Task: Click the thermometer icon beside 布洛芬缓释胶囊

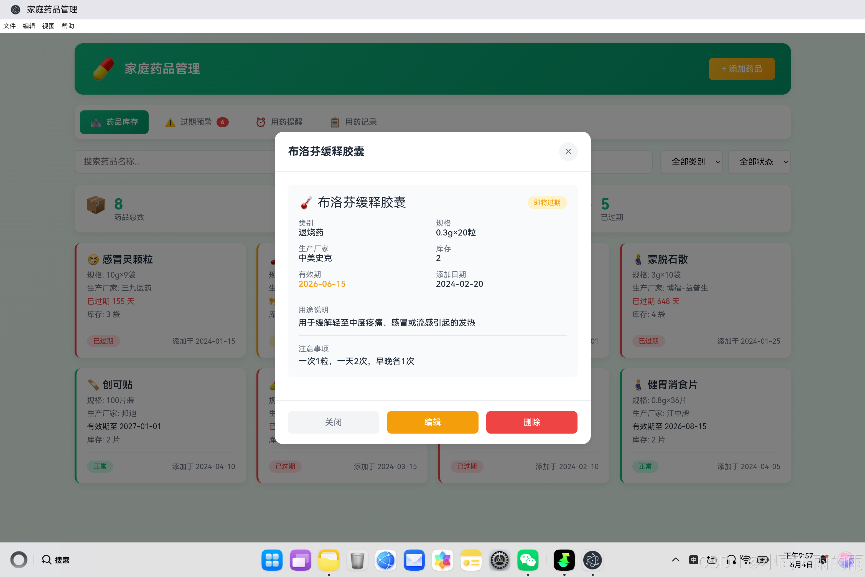Action: (x=306, y=203)
